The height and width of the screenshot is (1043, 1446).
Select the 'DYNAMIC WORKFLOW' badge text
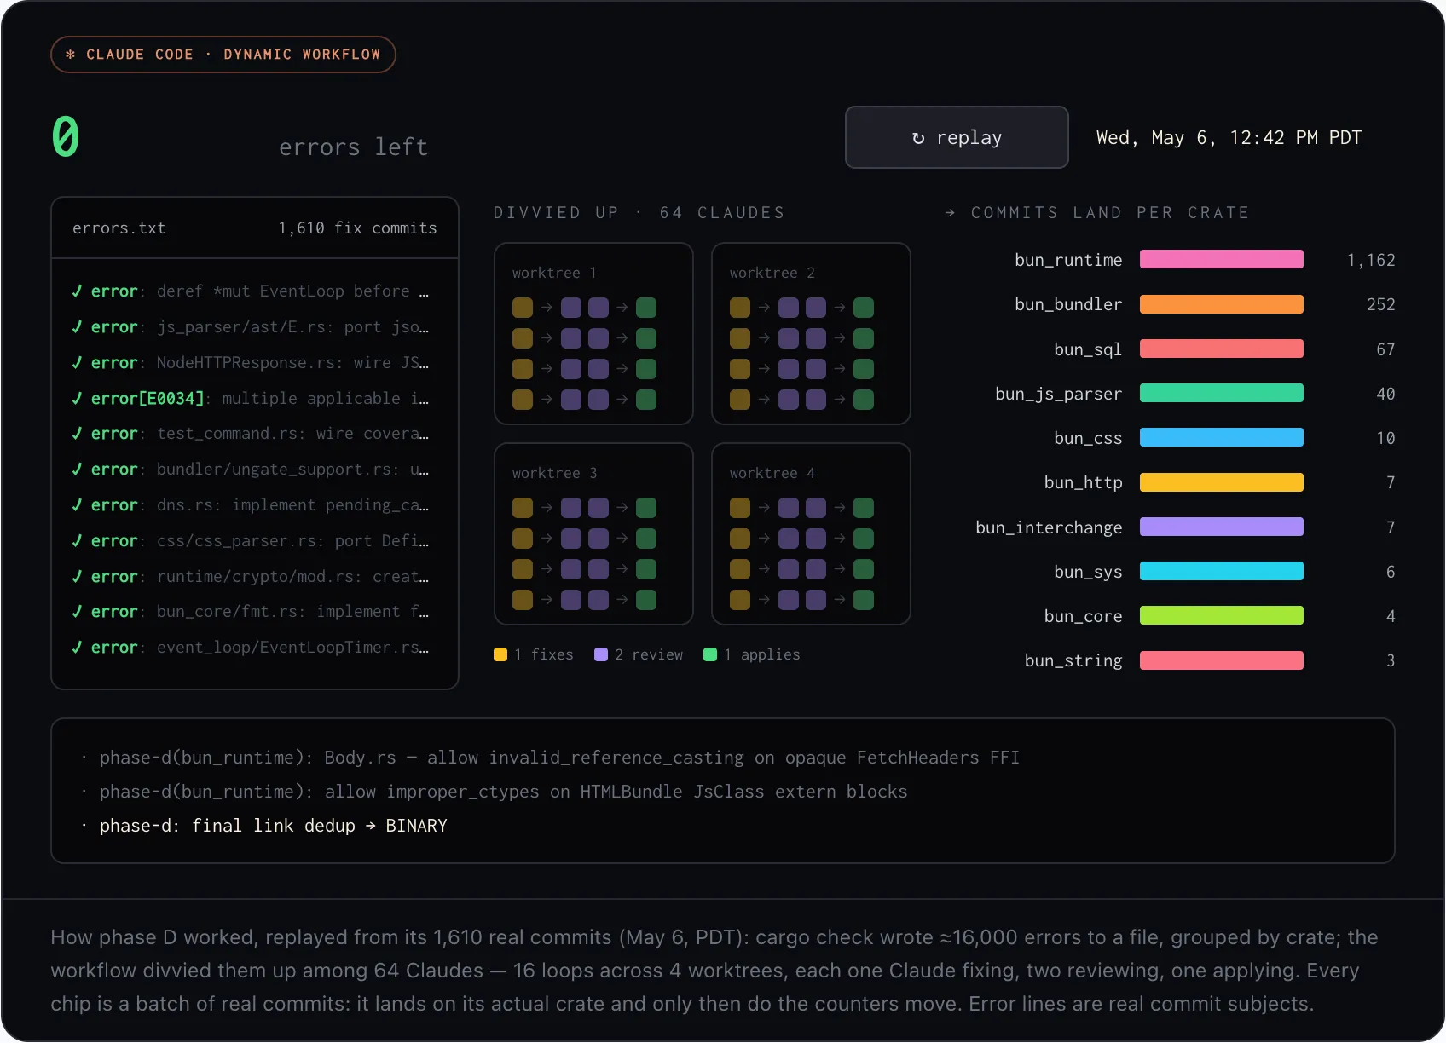[302, 55]
